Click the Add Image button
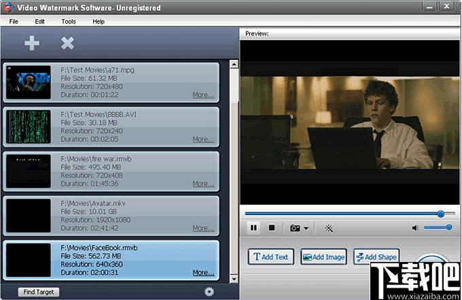462x300 pixels. tap(323, 257)
